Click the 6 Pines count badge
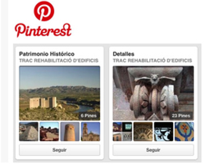The width and height of the screenshot is (215, 164). 89,116
